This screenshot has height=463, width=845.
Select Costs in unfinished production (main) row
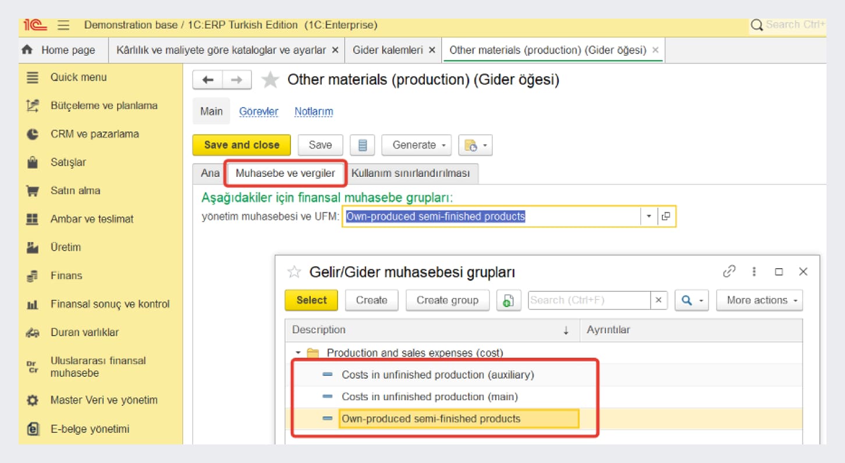pyautogui.click(x=429, y=397)
